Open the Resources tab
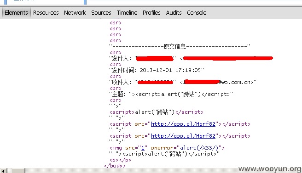Viewport: 302px width, 173px height. pos(46,13)
